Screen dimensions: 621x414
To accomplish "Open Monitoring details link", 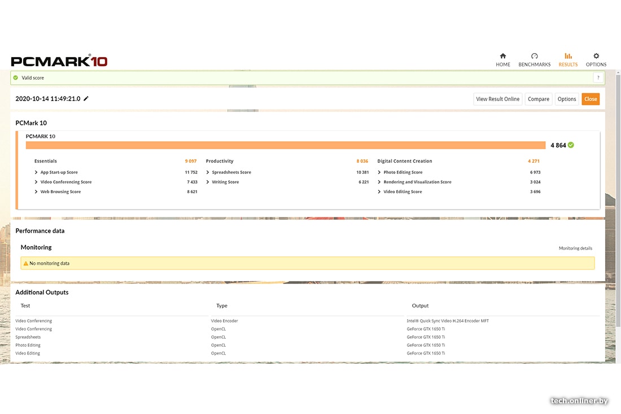I will 575,248.
